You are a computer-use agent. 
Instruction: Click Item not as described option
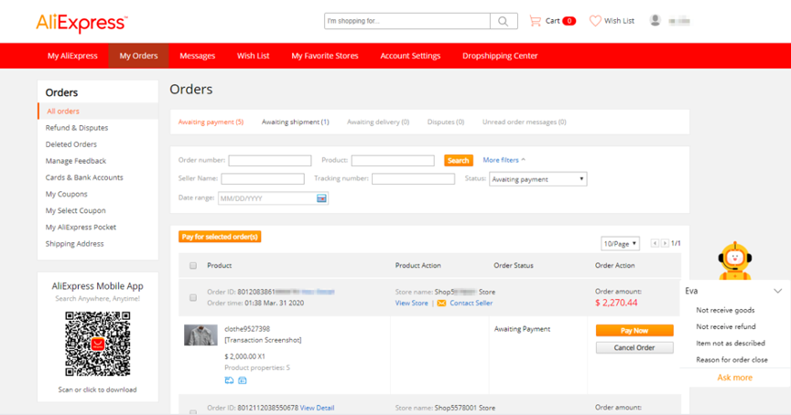pos(731,344)
